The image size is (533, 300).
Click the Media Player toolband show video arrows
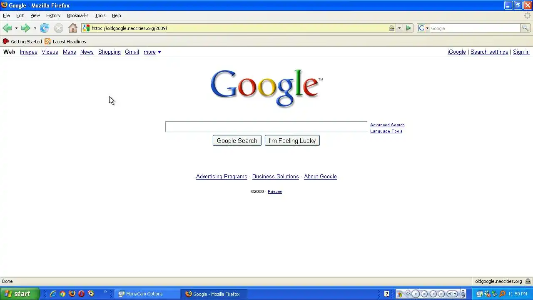pyautogui.click(x=463, y=291)
